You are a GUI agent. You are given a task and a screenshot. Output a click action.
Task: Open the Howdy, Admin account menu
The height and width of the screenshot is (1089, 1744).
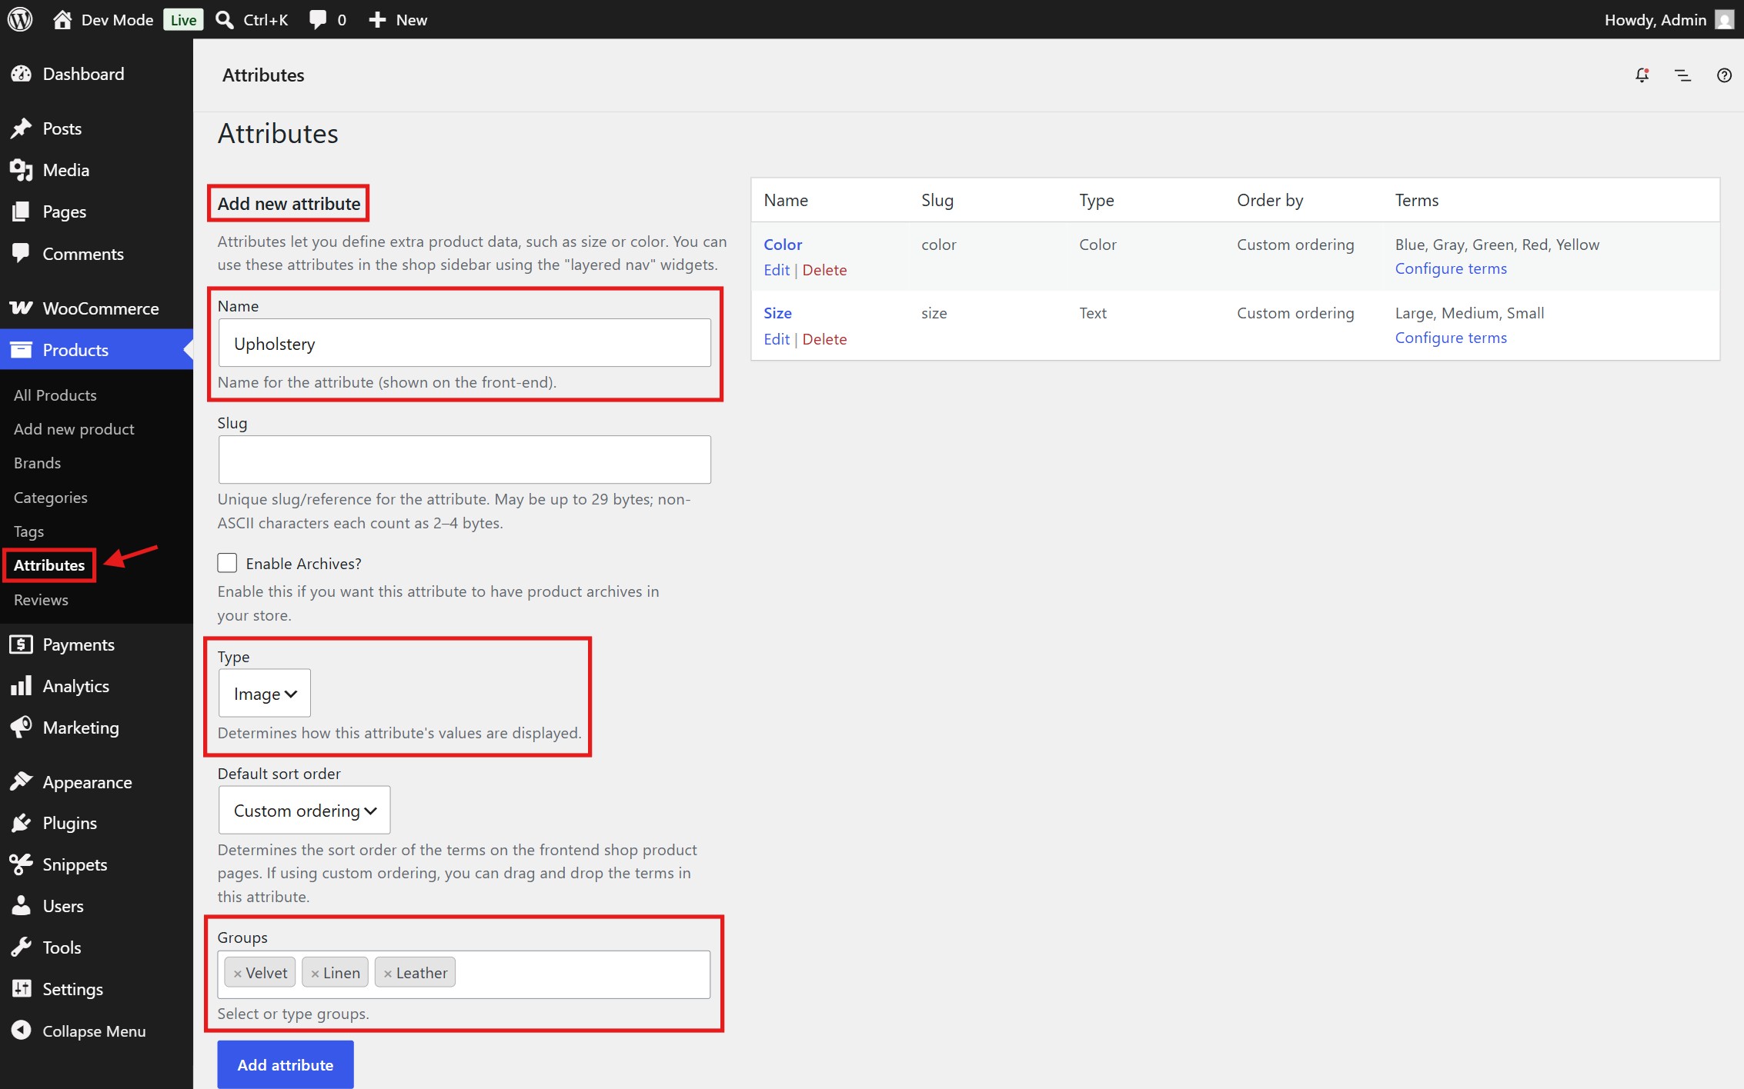coord(1668,20)
